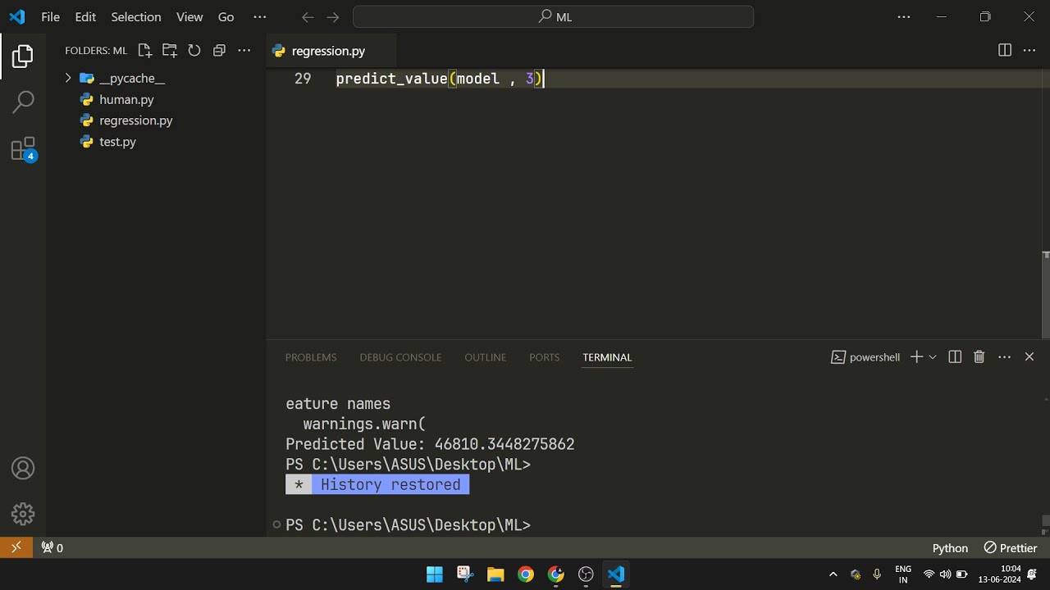Kill the terminal with trash icon
The width and height of the screenshot is (1050, 590).
click(979, 357)
